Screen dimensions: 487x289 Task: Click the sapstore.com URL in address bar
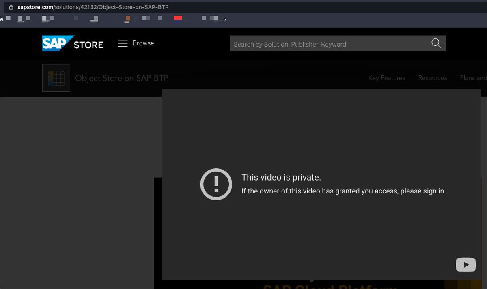(x=93, y=7)
